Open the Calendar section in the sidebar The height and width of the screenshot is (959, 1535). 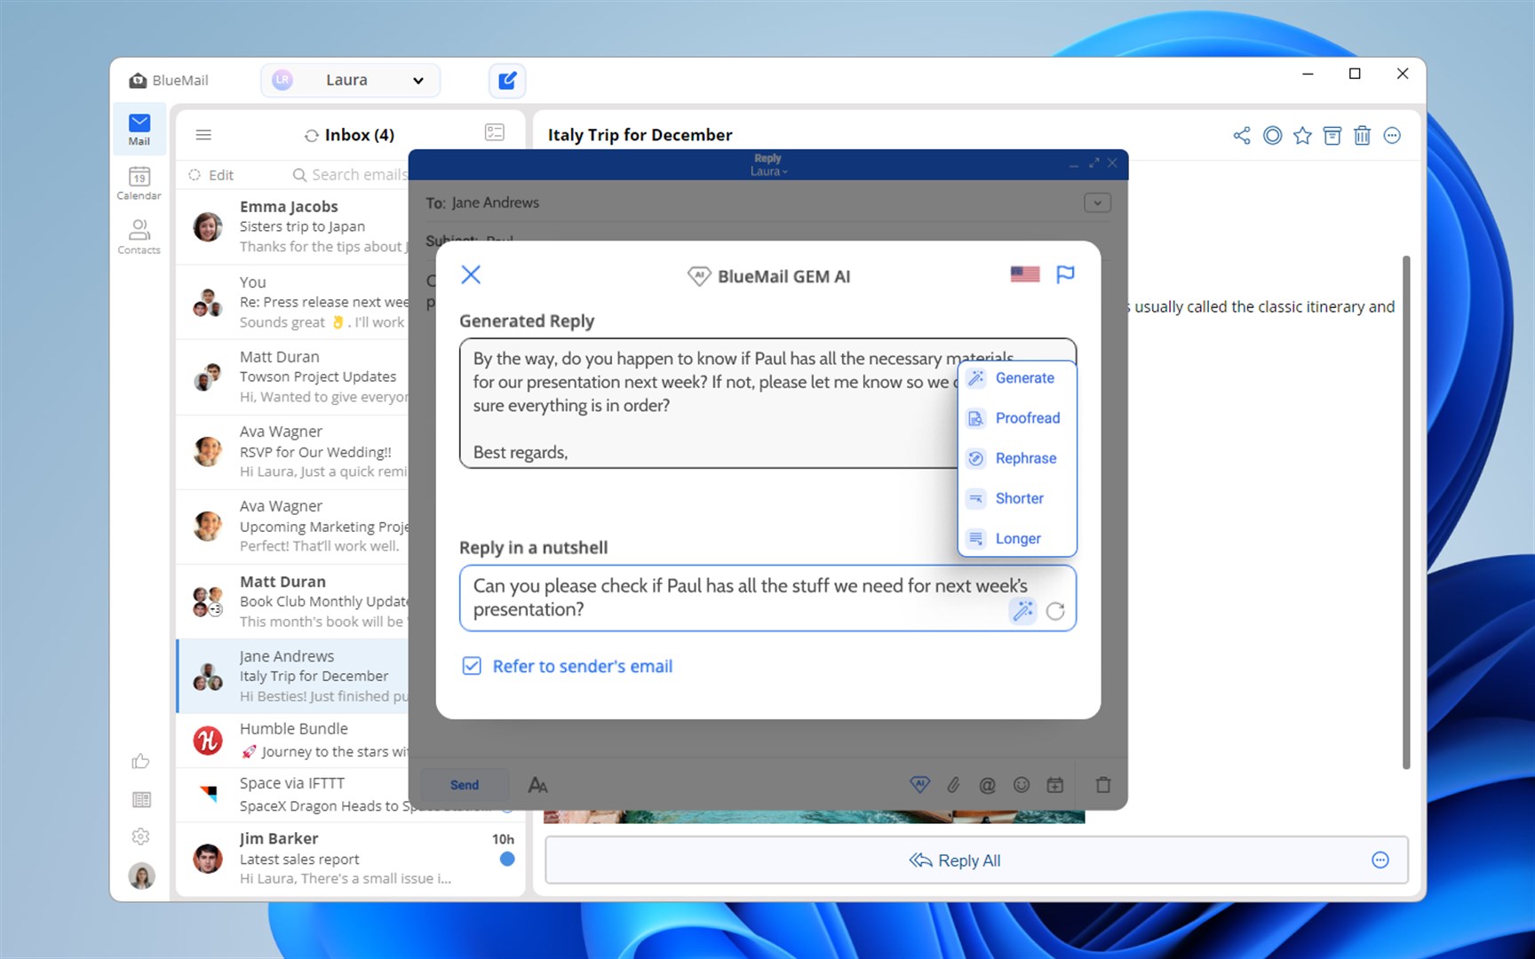[139, 183]
